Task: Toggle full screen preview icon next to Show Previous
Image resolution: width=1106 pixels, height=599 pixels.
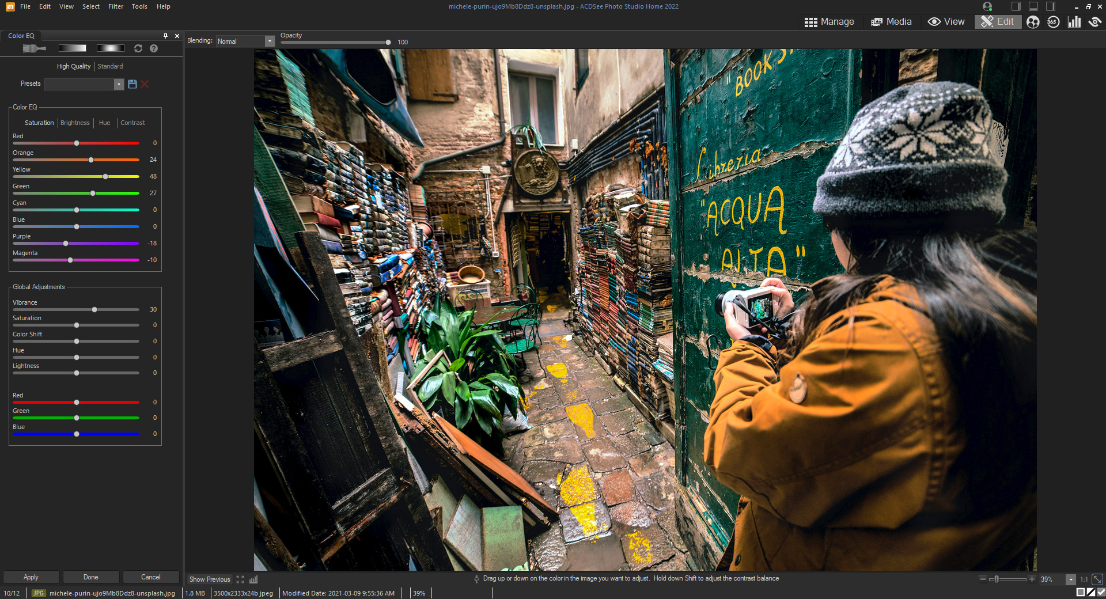Action: (240, 579)
